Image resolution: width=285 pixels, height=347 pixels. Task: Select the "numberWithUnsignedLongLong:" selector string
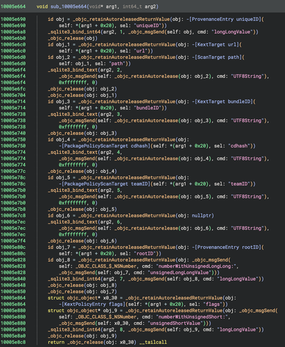(196, 266)
